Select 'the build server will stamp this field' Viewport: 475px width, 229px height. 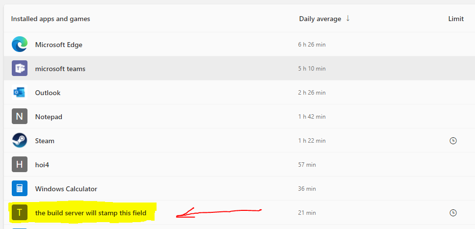(91, 213)
